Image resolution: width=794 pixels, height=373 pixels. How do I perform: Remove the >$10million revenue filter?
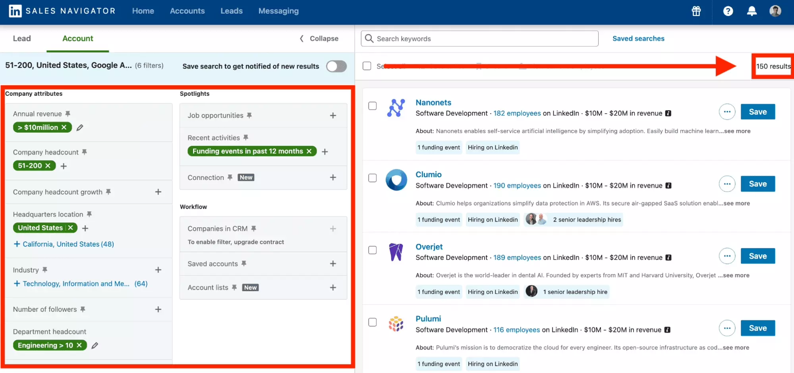(x=64, y=128)
